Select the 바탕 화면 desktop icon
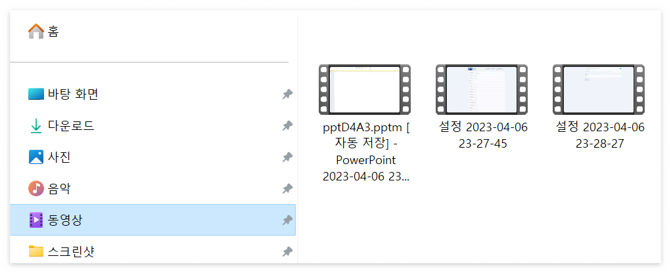671x273 pixels. [x=36, y=94]
